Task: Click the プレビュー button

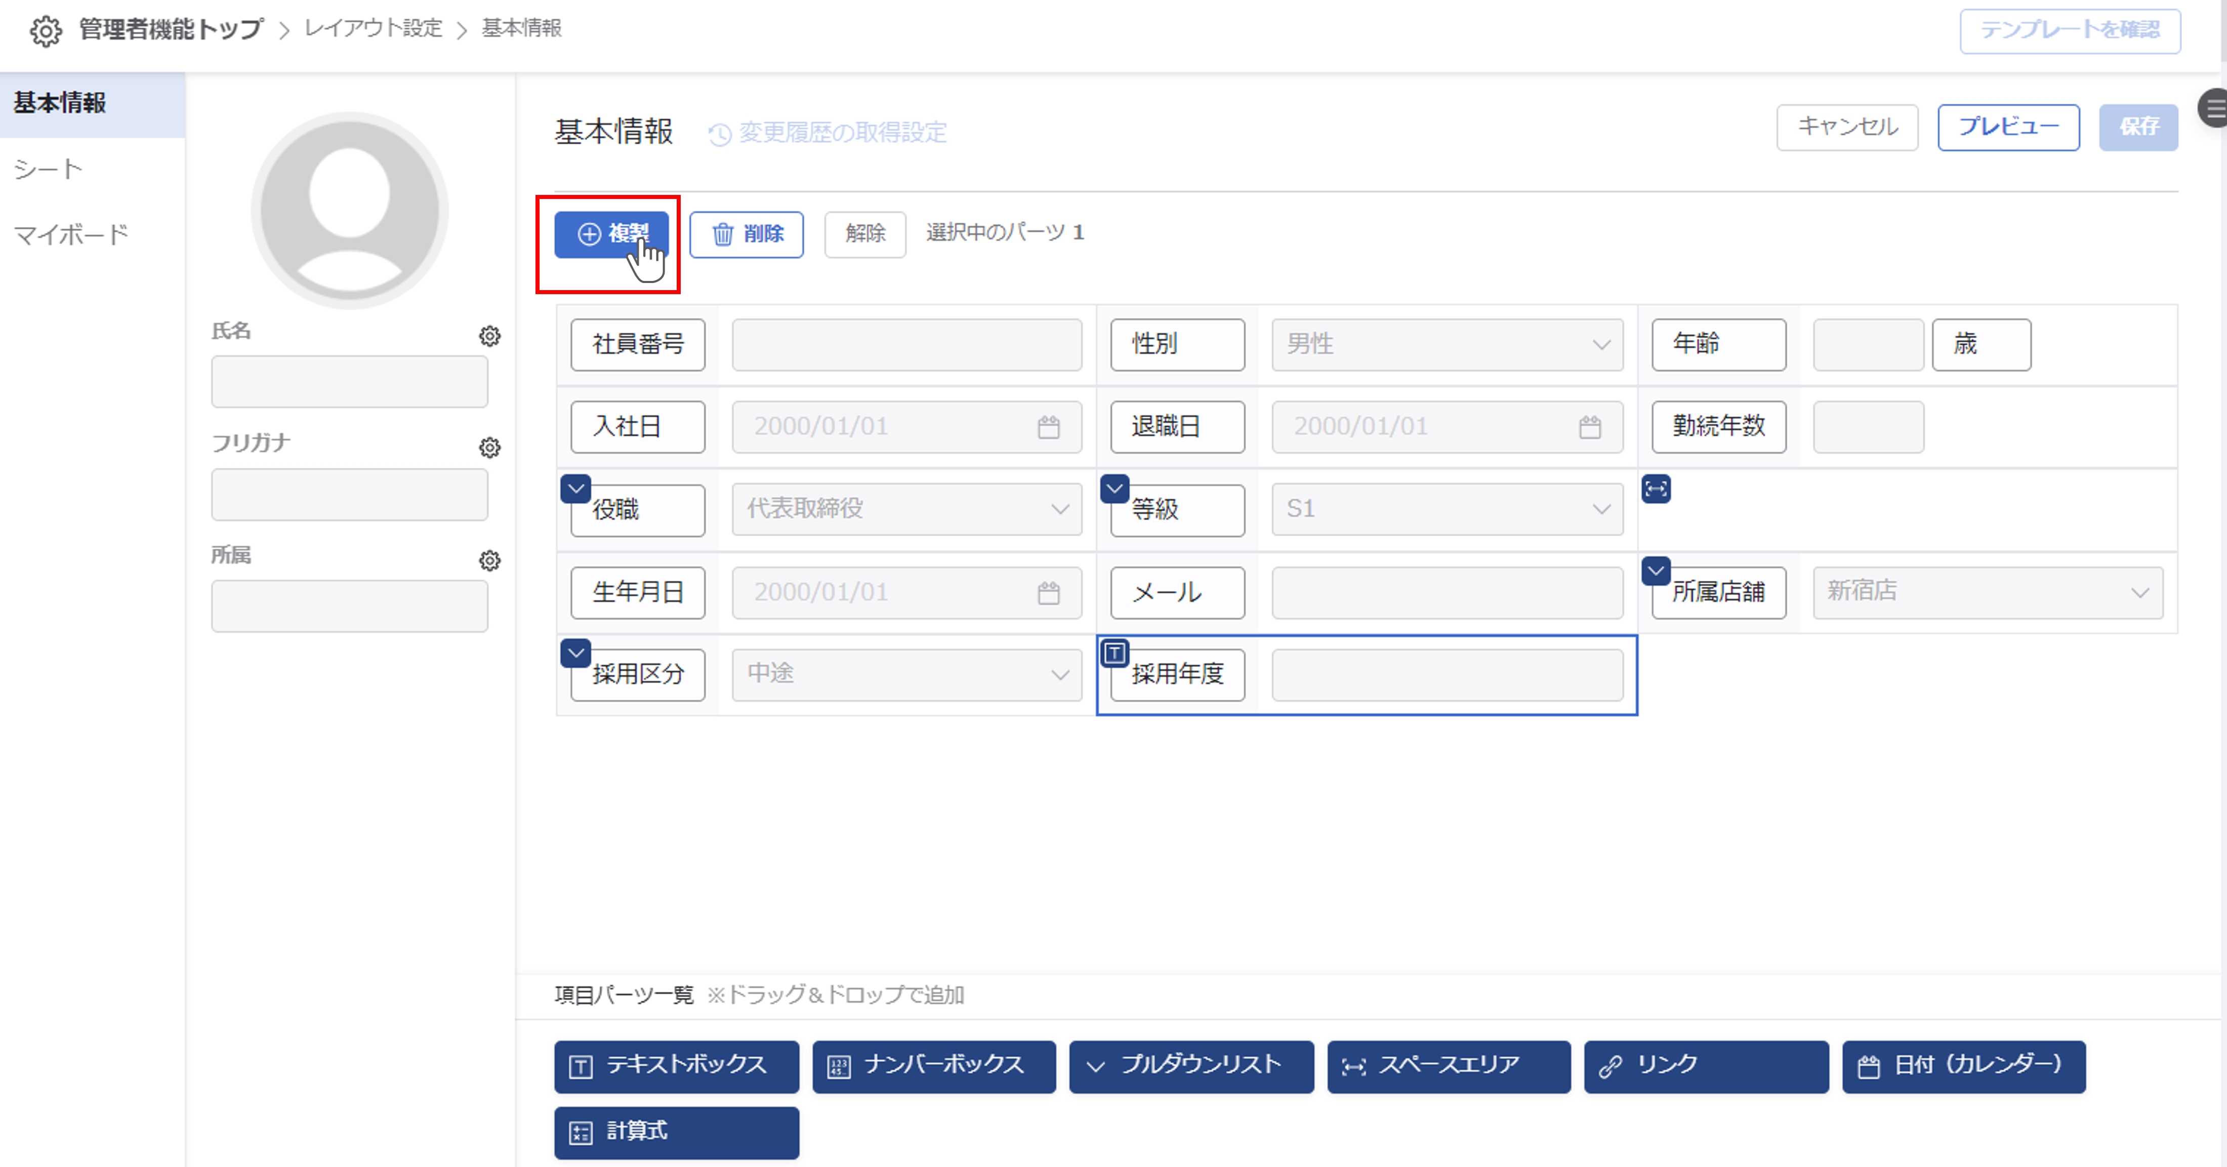Action: point(2007,127)
